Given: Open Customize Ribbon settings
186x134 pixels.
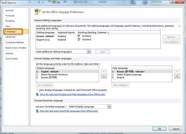Looking at the screenshot, I should pos(14,42).
